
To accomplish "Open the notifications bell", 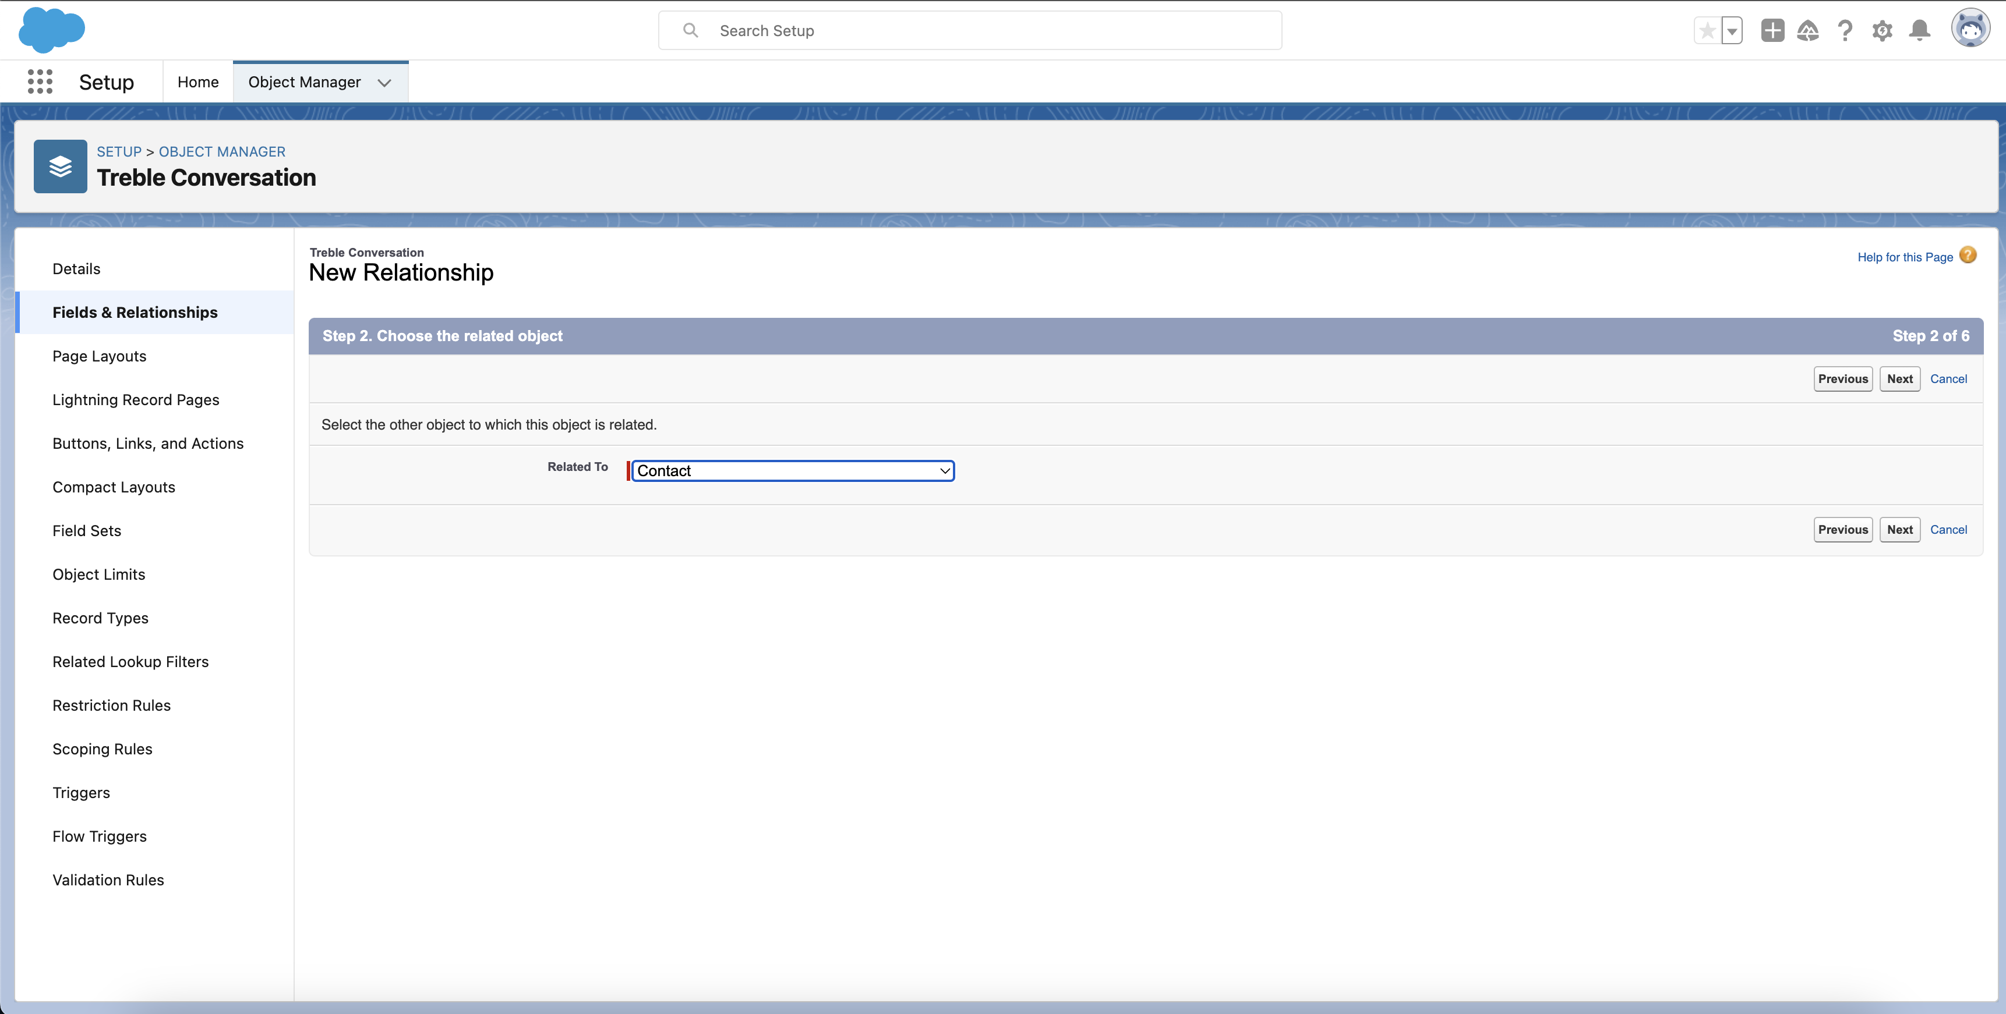I will click(x=1920, y=30).
